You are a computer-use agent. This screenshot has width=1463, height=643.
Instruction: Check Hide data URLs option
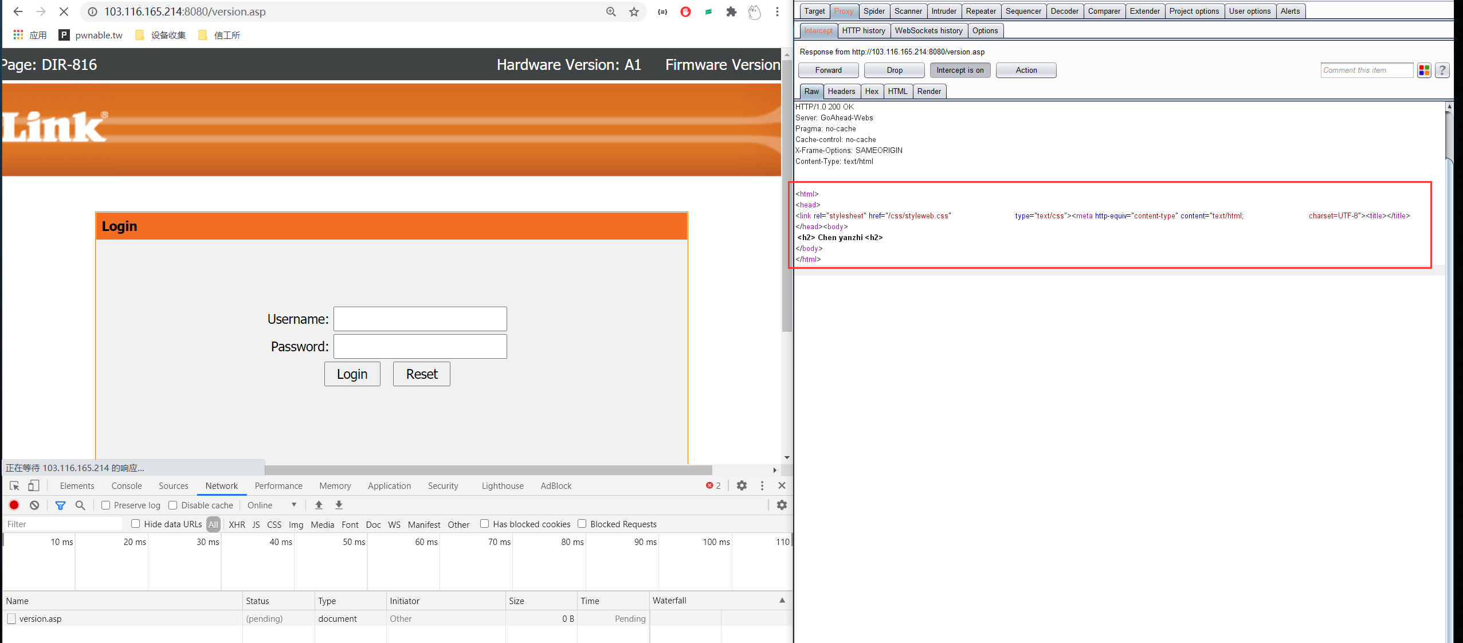pos(136,524)
